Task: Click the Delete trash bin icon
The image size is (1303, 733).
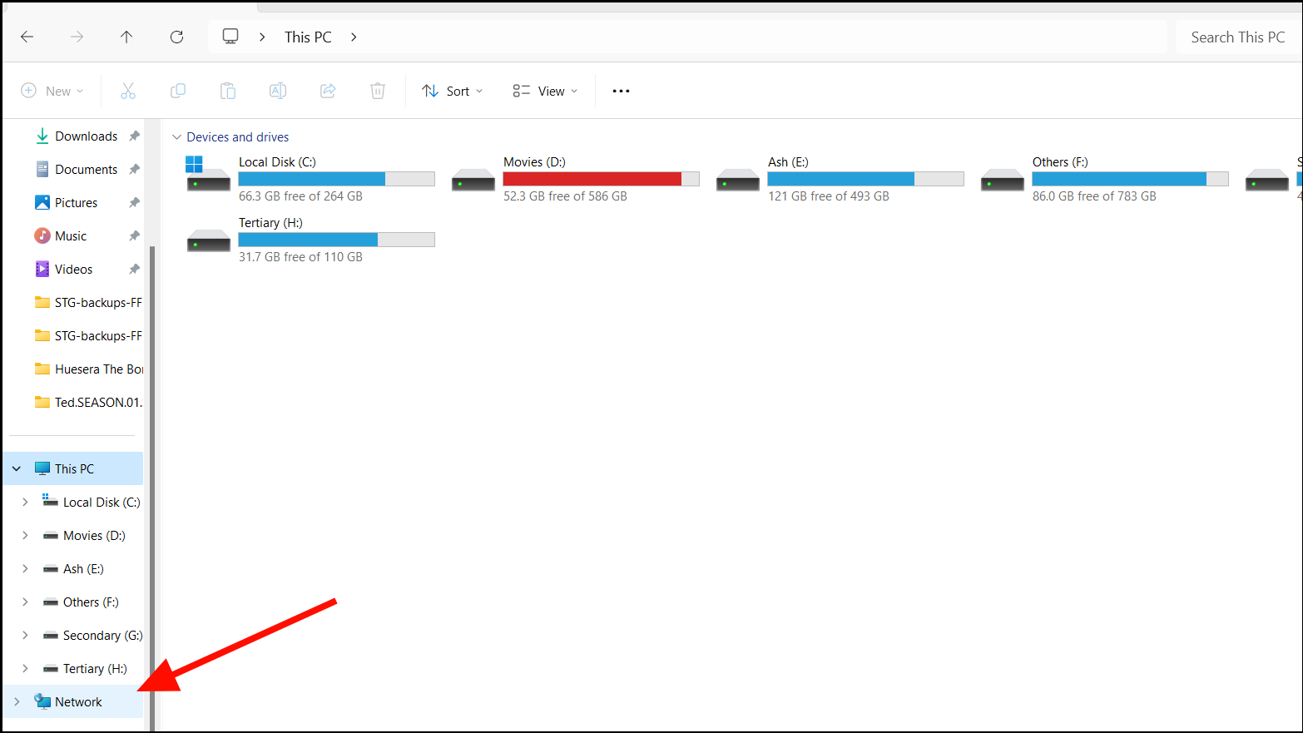Action: click(x=378, y=91)
